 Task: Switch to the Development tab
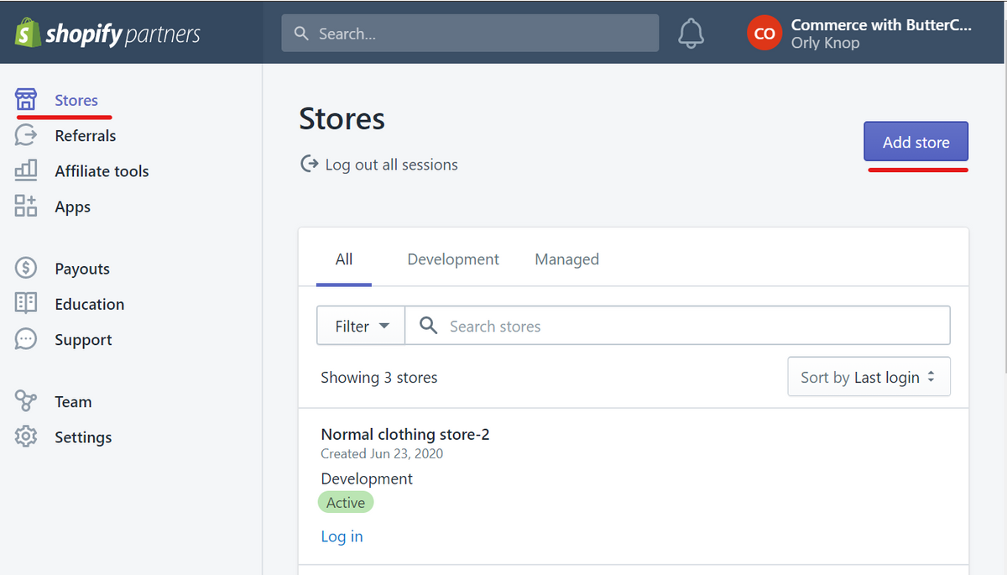click(453, 259)
